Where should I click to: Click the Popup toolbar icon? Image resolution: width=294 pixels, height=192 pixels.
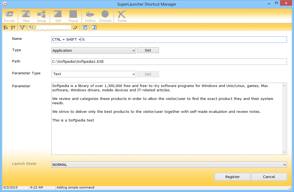(x=73, y=16)
